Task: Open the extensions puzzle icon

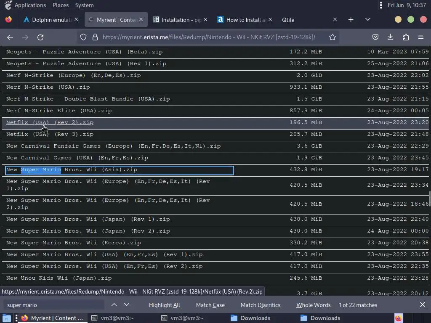Action: (406, 37)
